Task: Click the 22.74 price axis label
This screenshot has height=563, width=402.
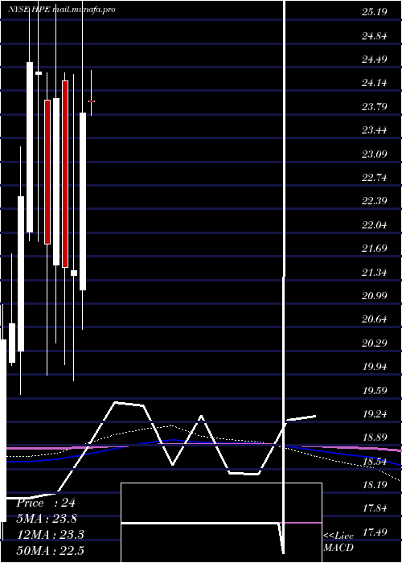Action: pyautogui.click(x=374, y=178)
